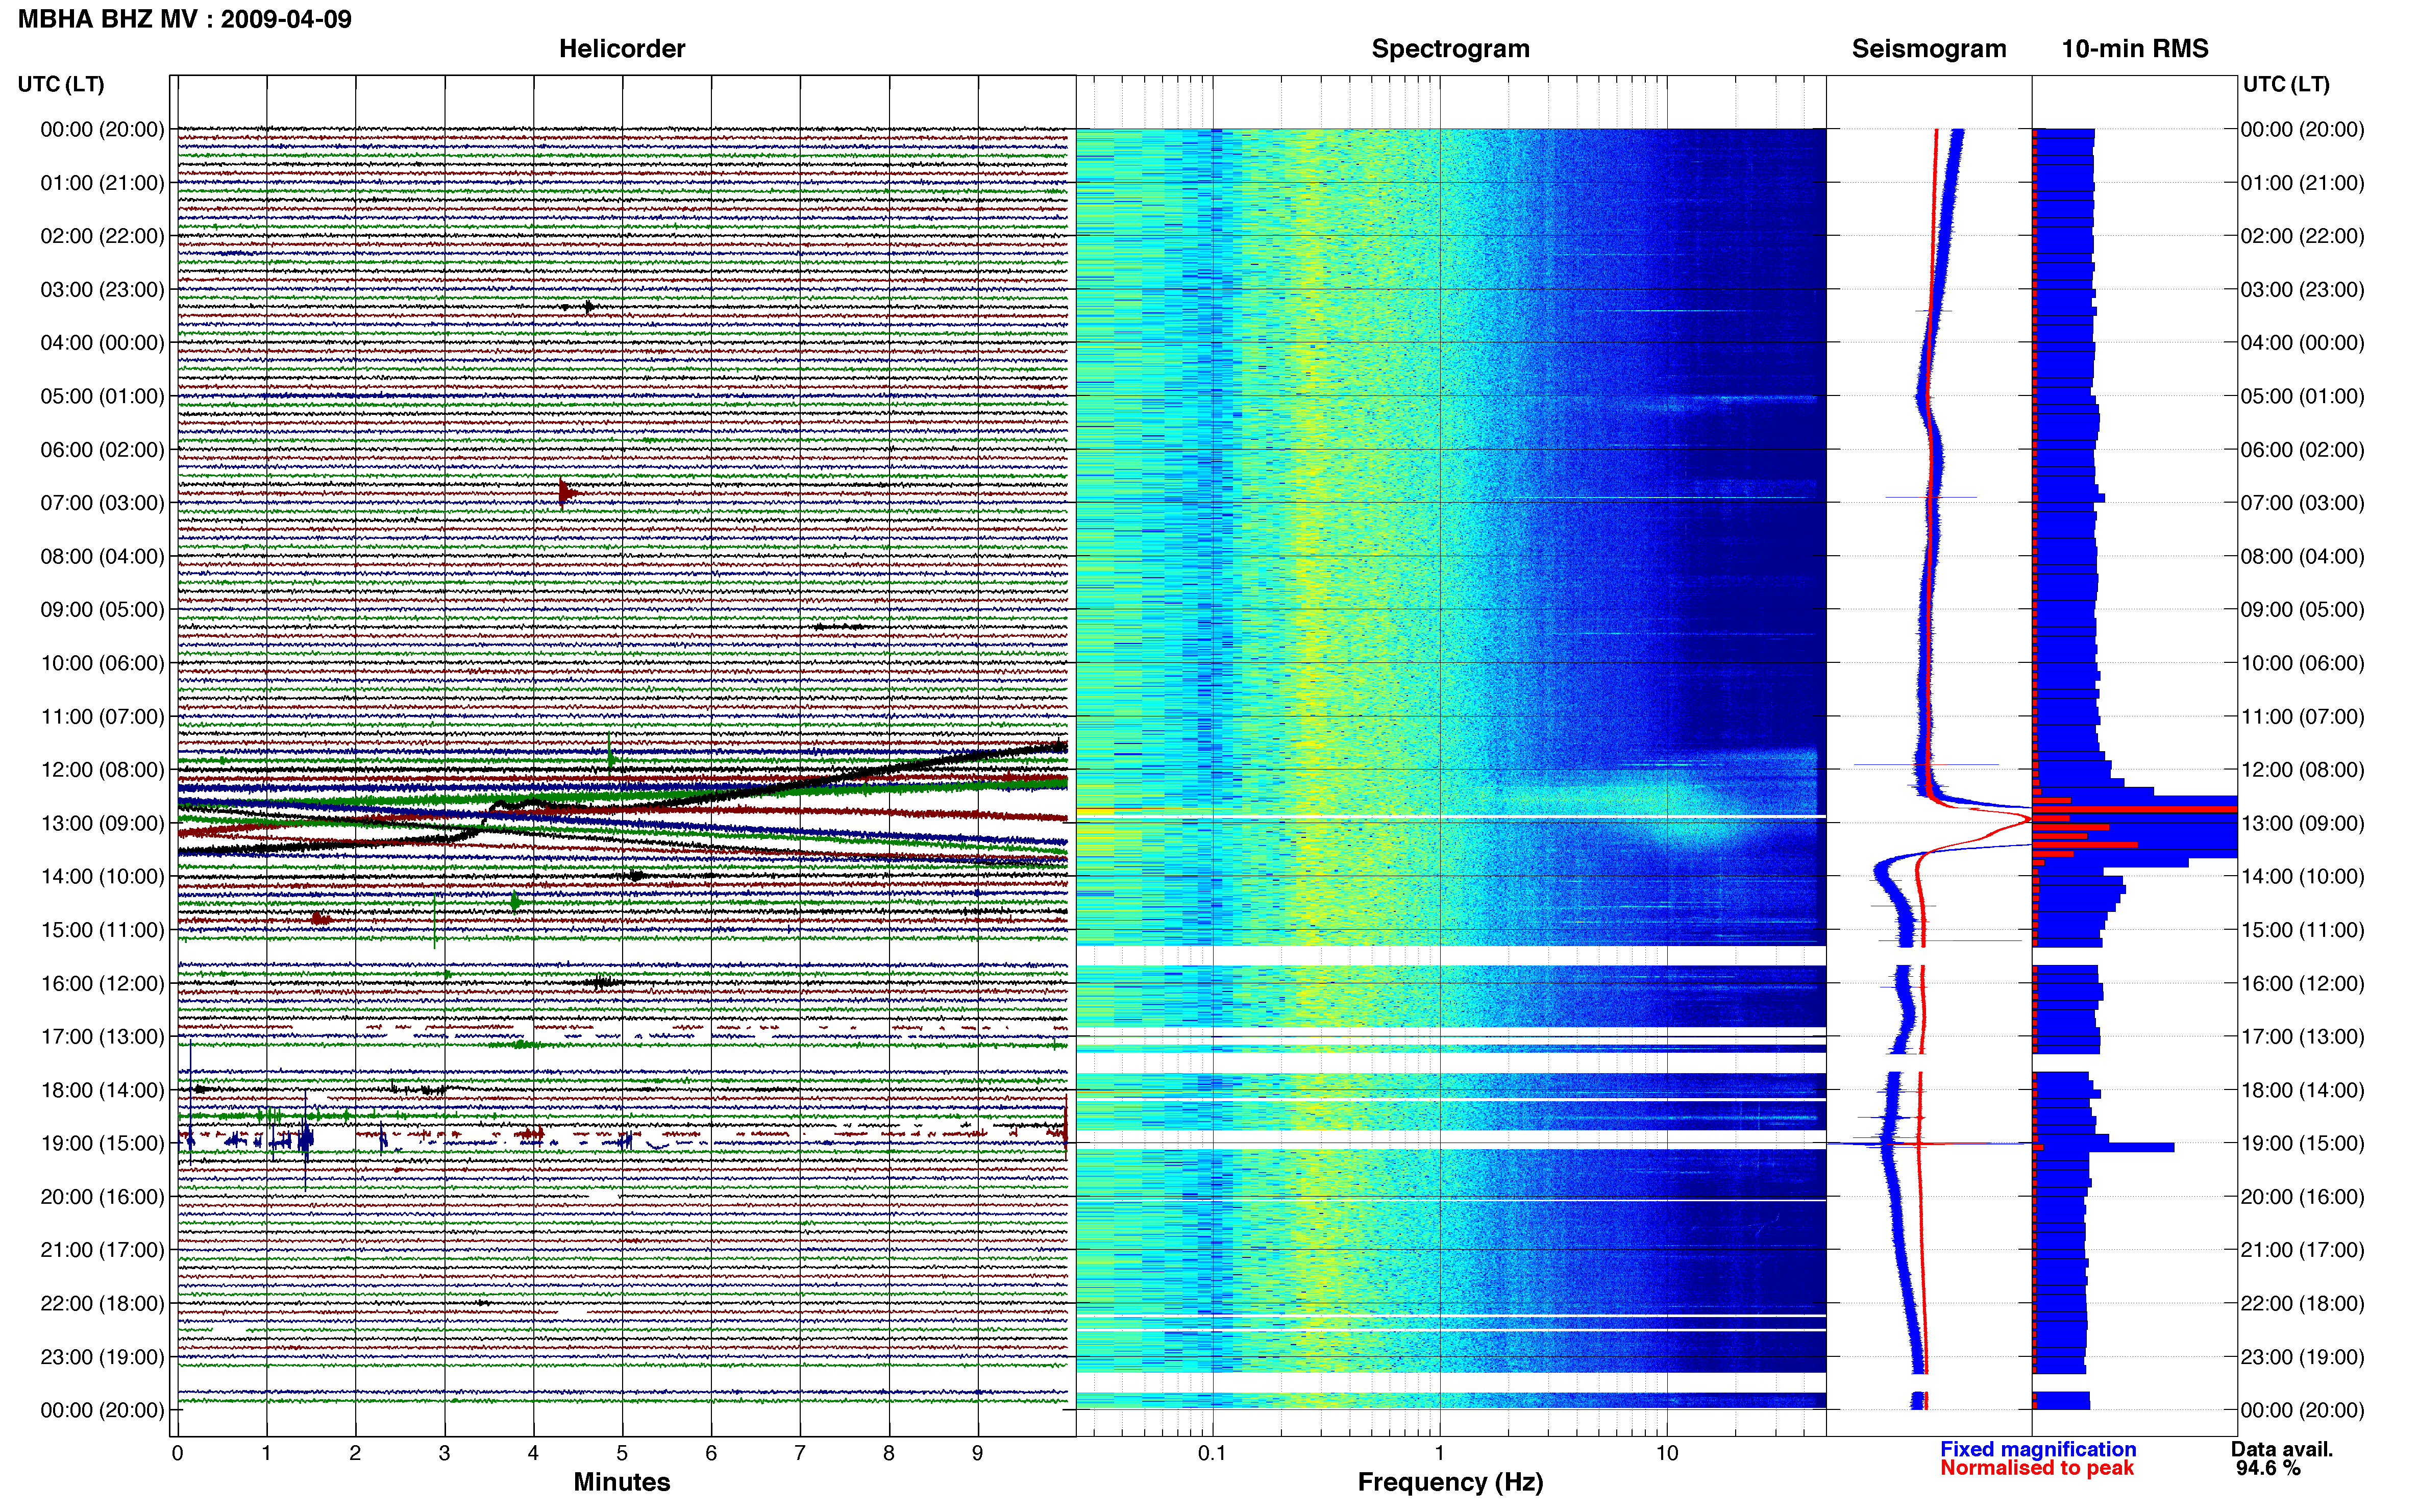Click the dark red event burst near 07:00
Viewport: 2419px width, 1512px height.
click(x=567, y=492)
